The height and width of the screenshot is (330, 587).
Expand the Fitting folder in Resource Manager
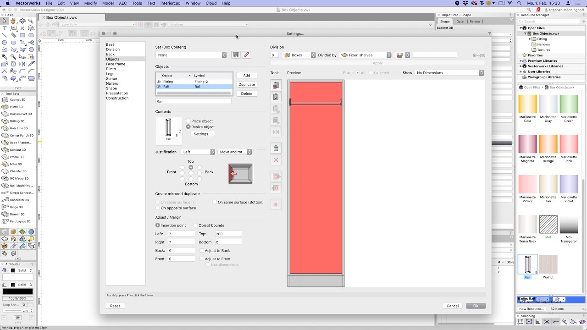tap(530, 39)
